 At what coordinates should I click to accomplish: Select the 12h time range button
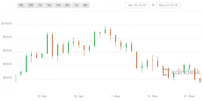pos(31,5)
